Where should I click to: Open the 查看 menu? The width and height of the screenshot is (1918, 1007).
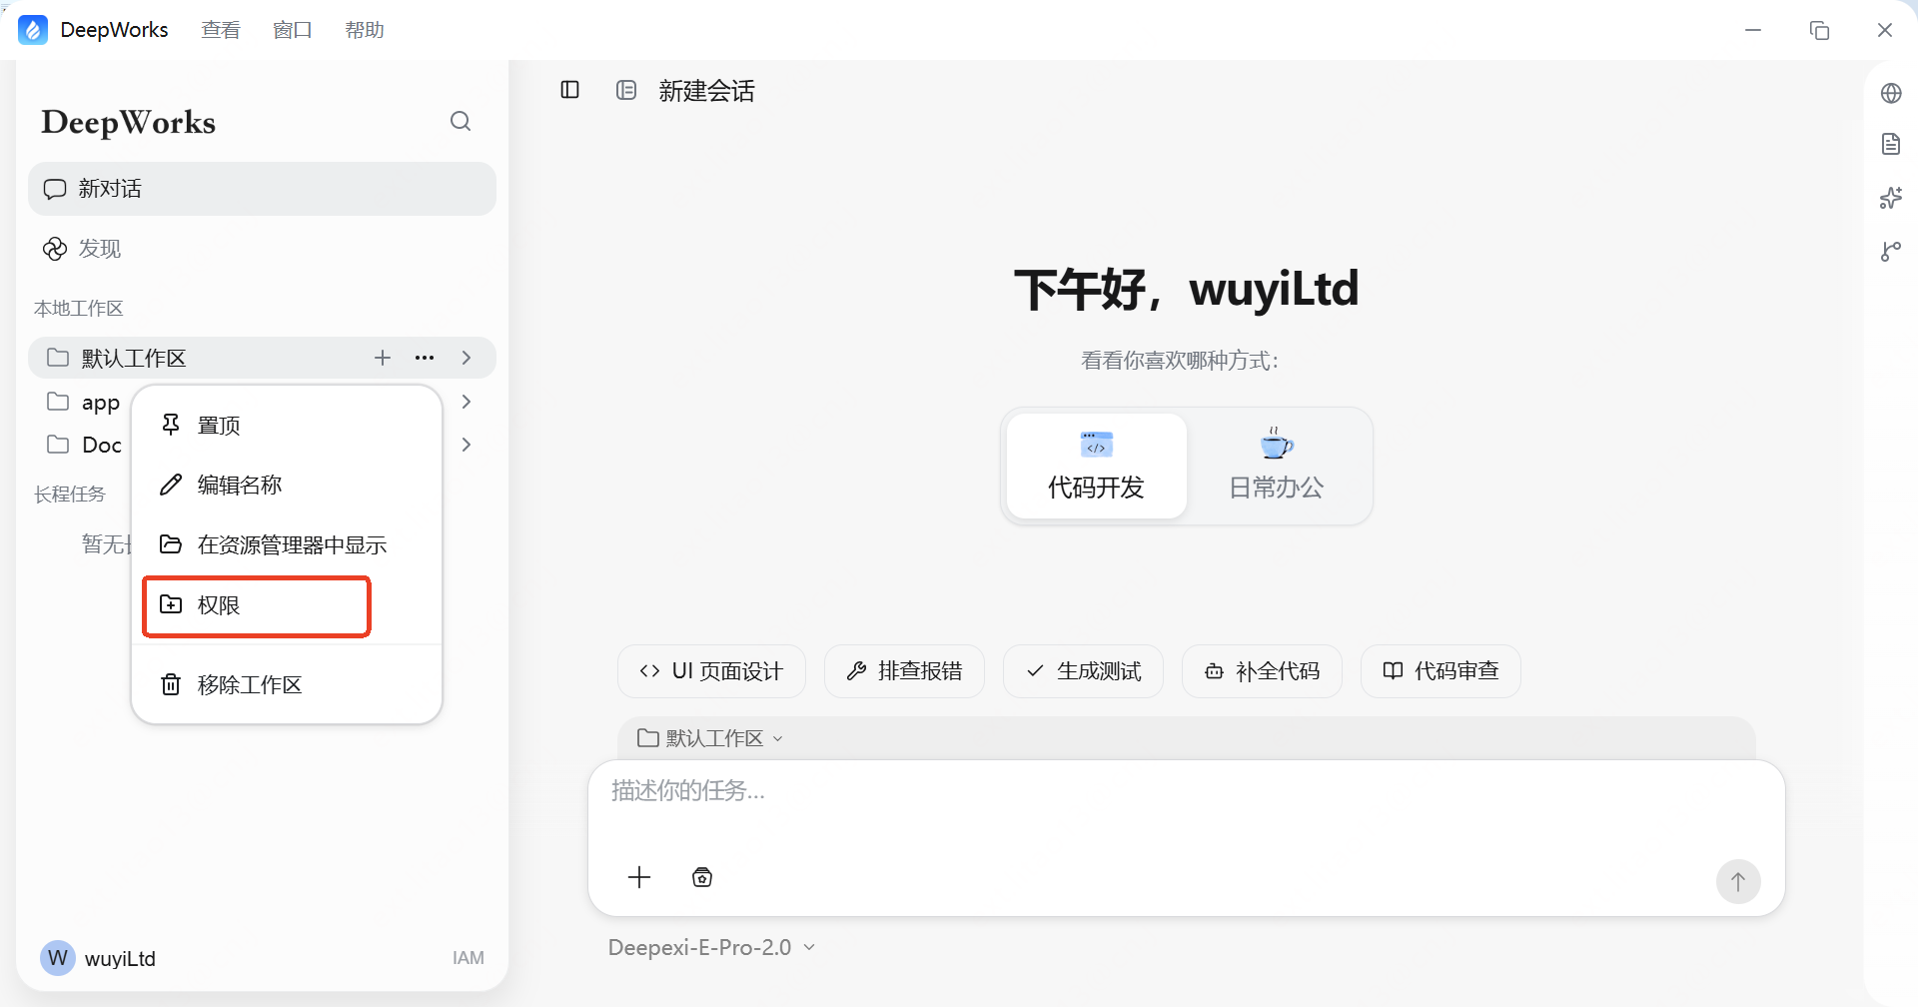pos(221,30)
